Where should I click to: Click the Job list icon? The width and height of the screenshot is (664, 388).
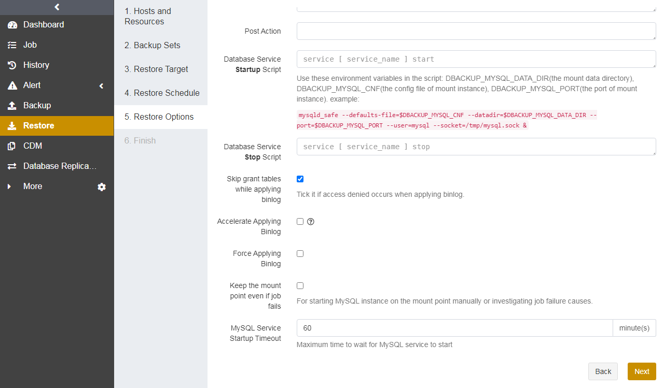pyautogui.click(x=12, y=45)
